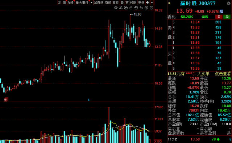
Task: Click the 市盈(静) 733.1 value
Action: 194,124
